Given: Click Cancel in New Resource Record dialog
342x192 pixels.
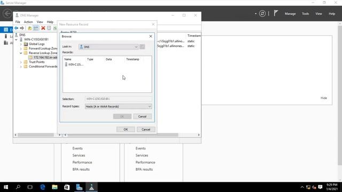Looking at the screenshot, I should click(146, 130).
